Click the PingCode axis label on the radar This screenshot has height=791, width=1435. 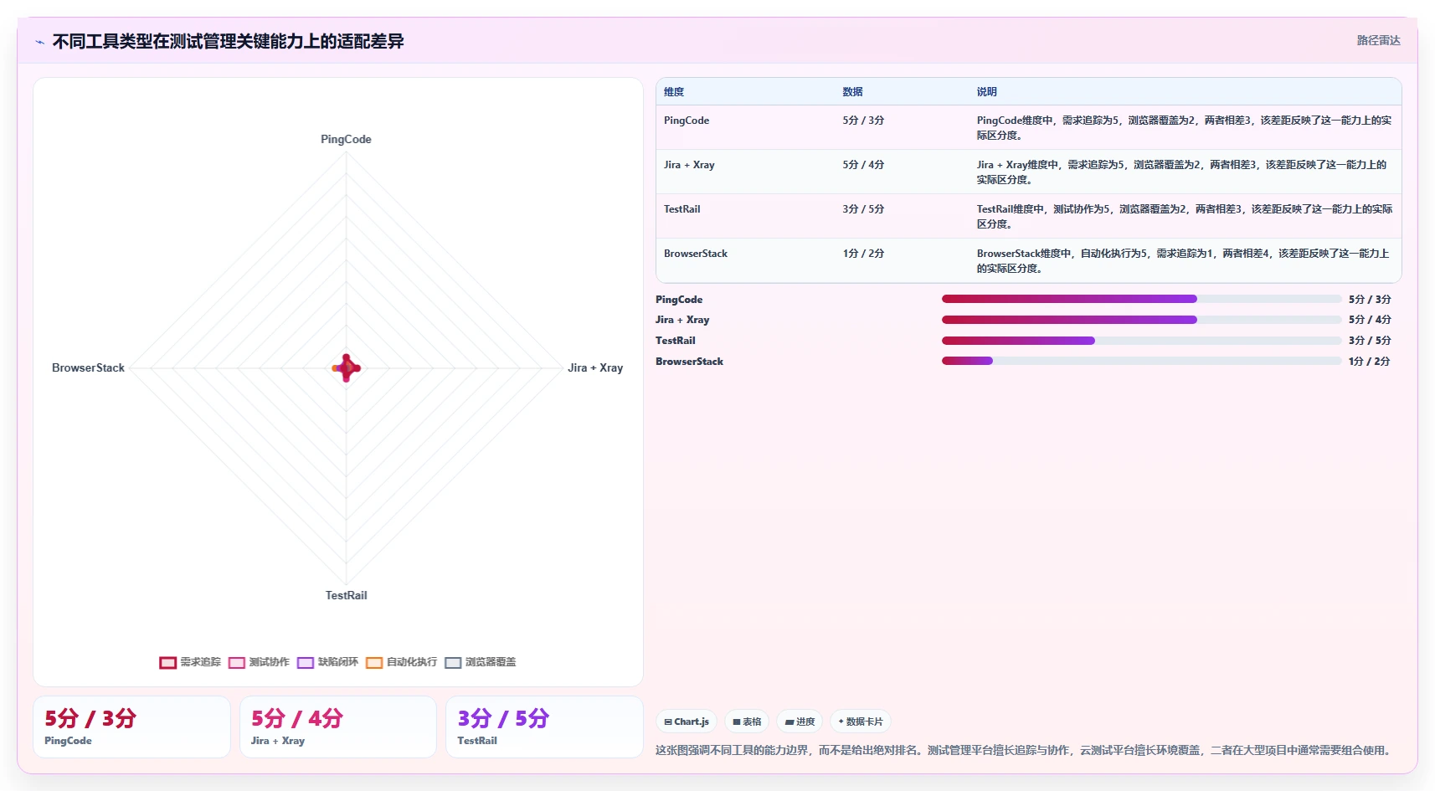coord(346,140)
